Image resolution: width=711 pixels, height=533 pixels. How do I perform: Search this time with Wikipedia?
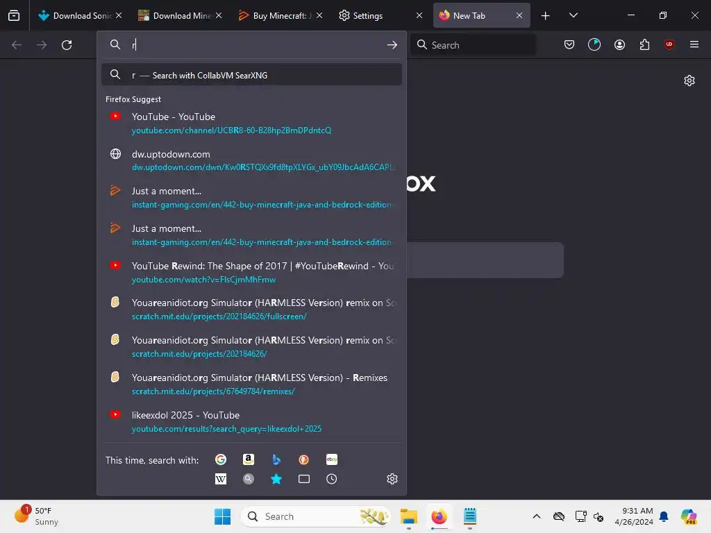(x=221, y=479)
